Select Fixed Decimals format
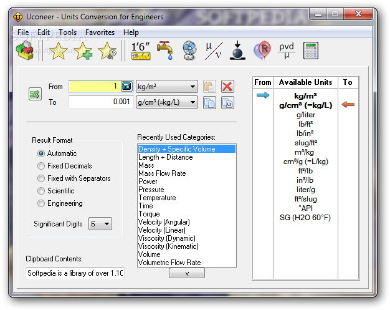Screen dimensions: 390x310 tap(64, 166)
